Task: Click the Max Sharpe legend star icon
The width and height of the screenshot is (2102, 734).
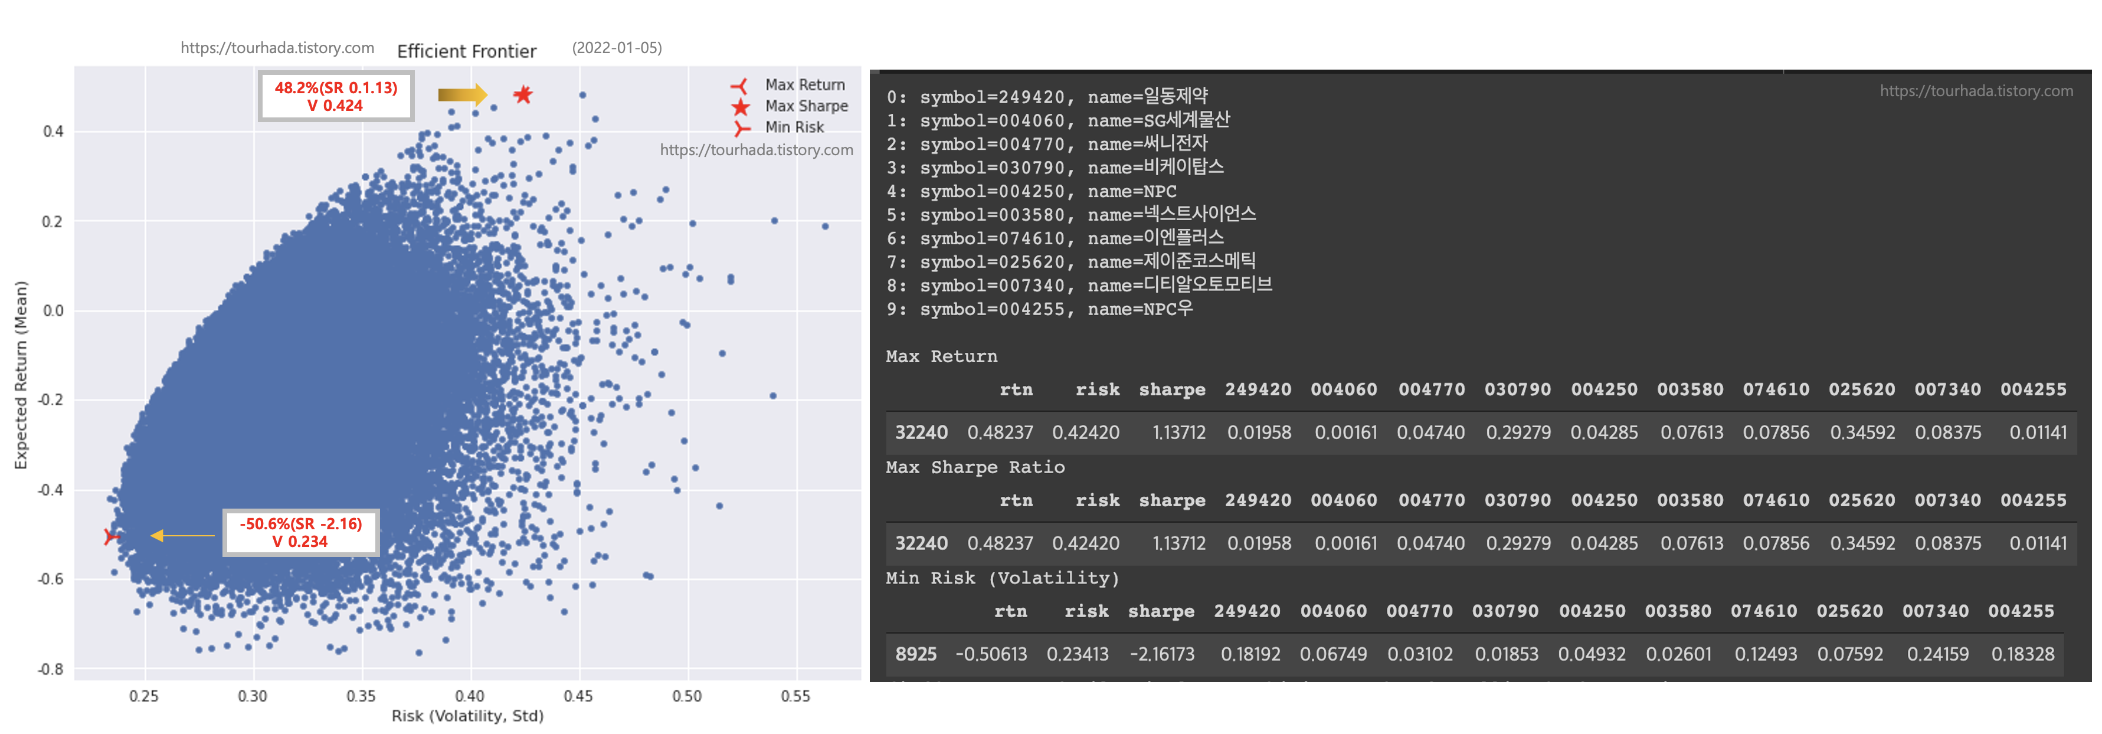Action: (x=740, y=107)
